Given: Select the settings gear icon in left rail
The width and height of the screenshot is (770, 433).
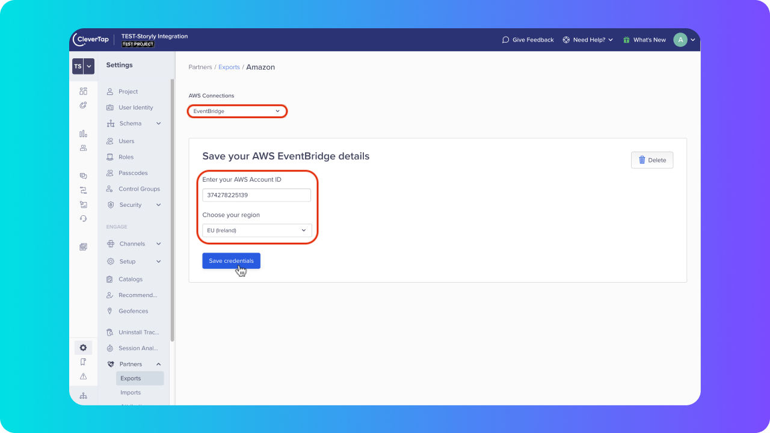Looking at the screenshot, I should click(83, 348).
